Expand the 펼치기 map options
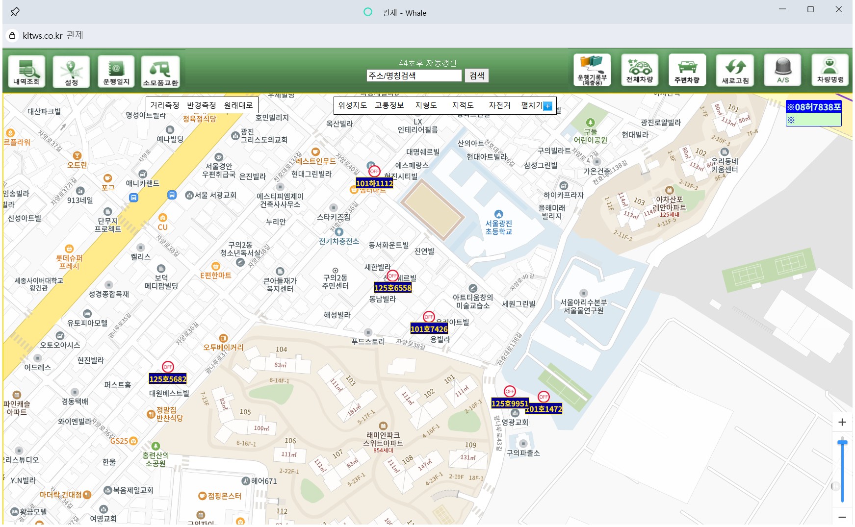Viewport: 855px width, 527px height. point(536,105)
